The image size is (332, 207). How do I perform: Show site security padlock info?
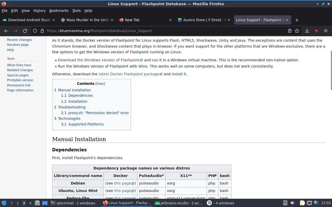[42, 31]
